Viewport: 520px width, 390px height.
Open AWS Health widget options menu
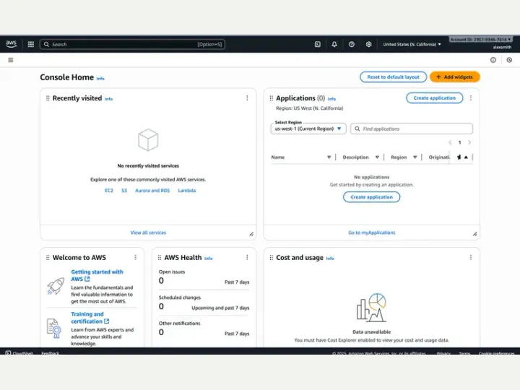247,257
